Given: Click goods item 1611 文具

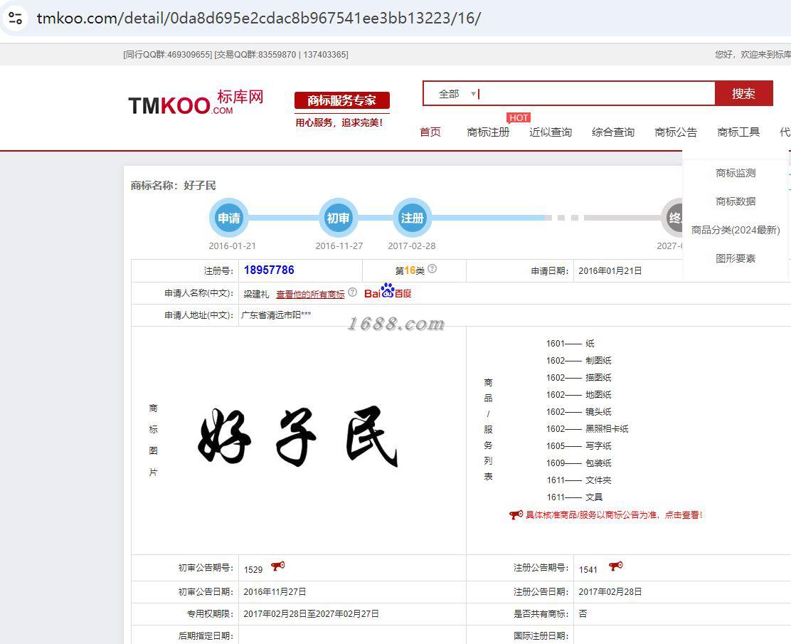Looking at the screenshot, I should [x=575, y=497].
